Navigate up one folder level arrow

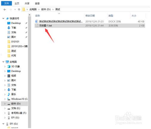19,10
